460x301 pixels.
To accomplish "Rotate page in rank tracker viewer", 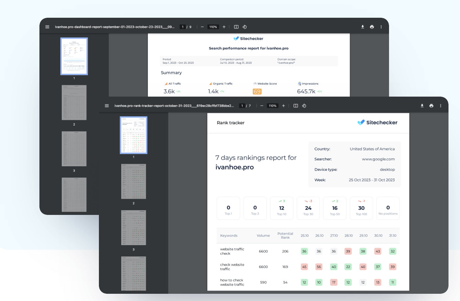I will (x=304, y=106).
